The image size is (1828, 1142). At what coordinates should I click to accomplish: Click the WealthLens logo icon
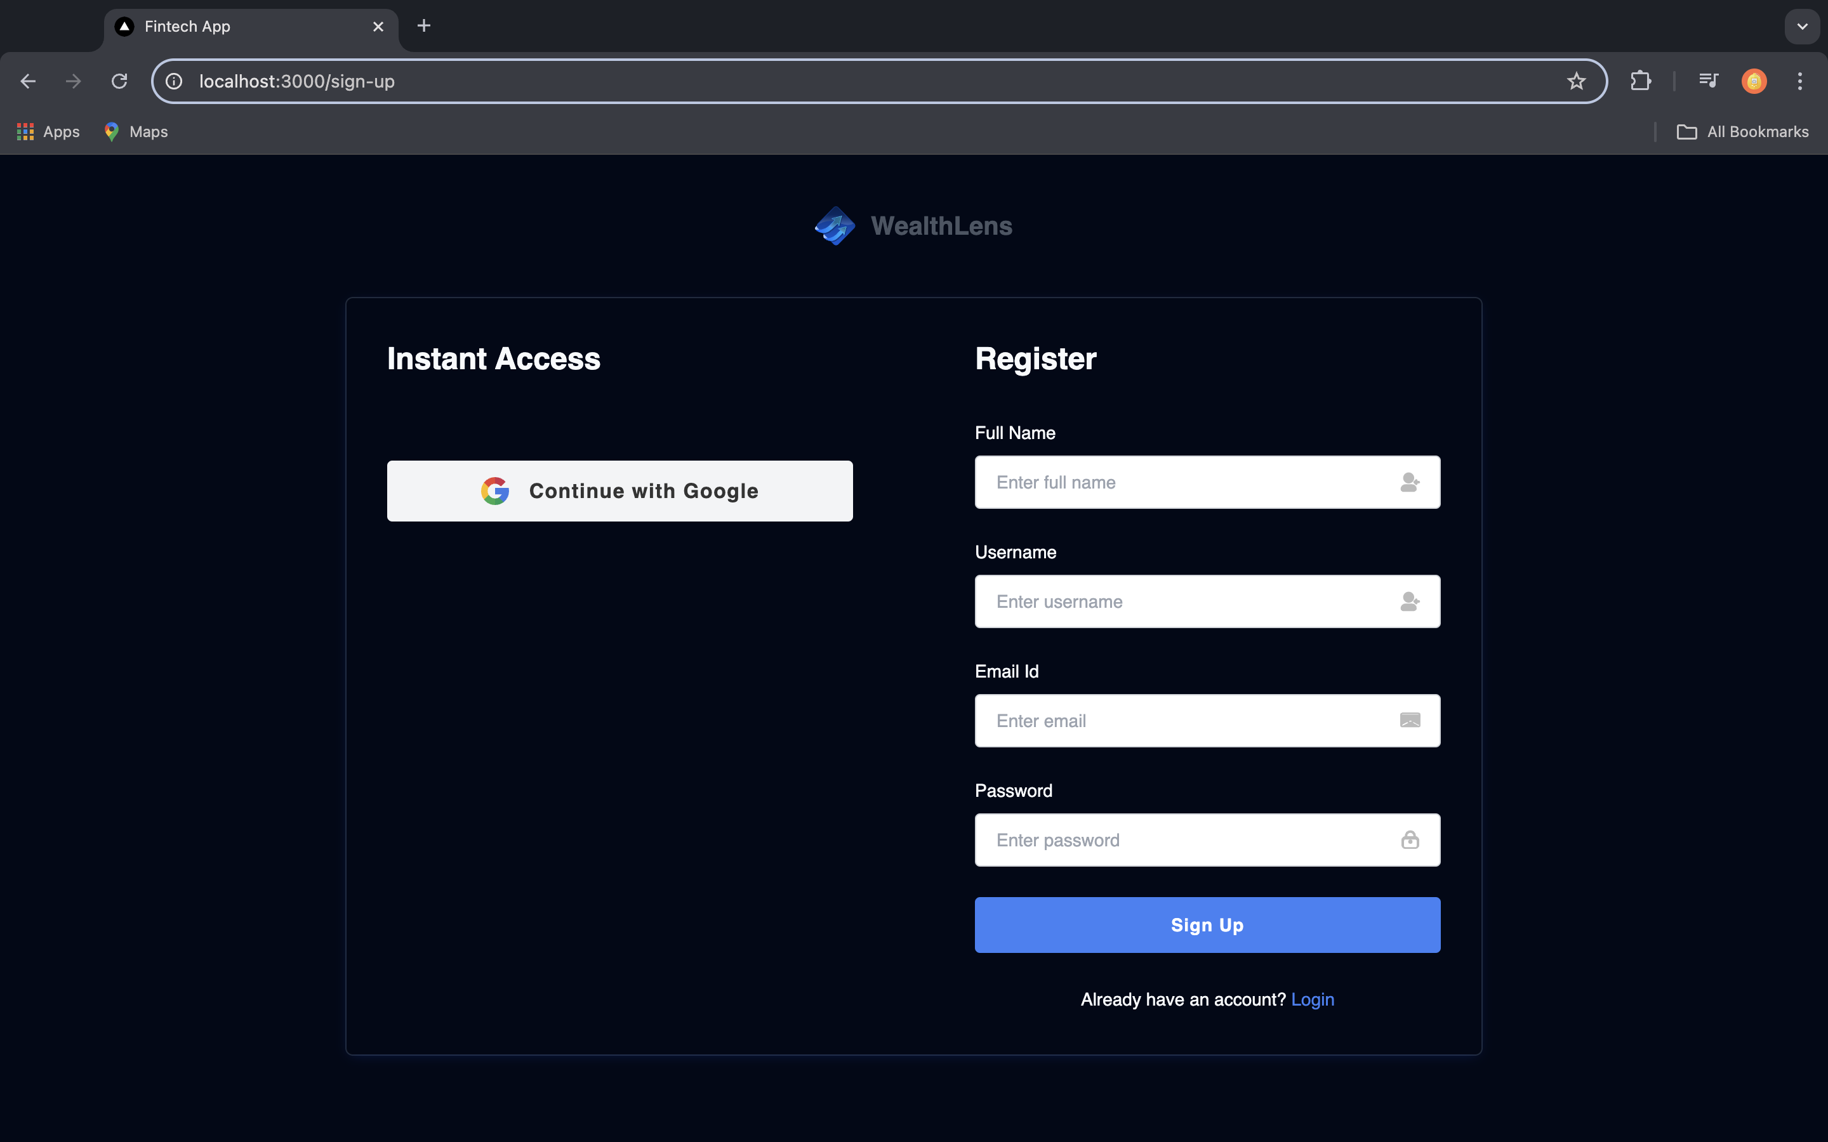pos(835,226)
